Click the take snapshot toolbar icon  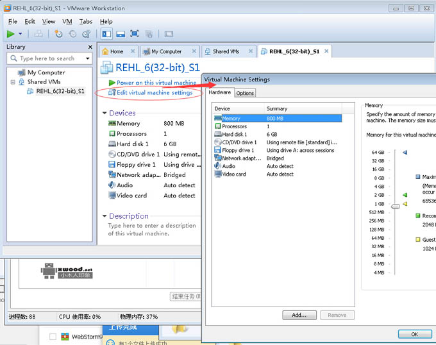tap(58, 34)
